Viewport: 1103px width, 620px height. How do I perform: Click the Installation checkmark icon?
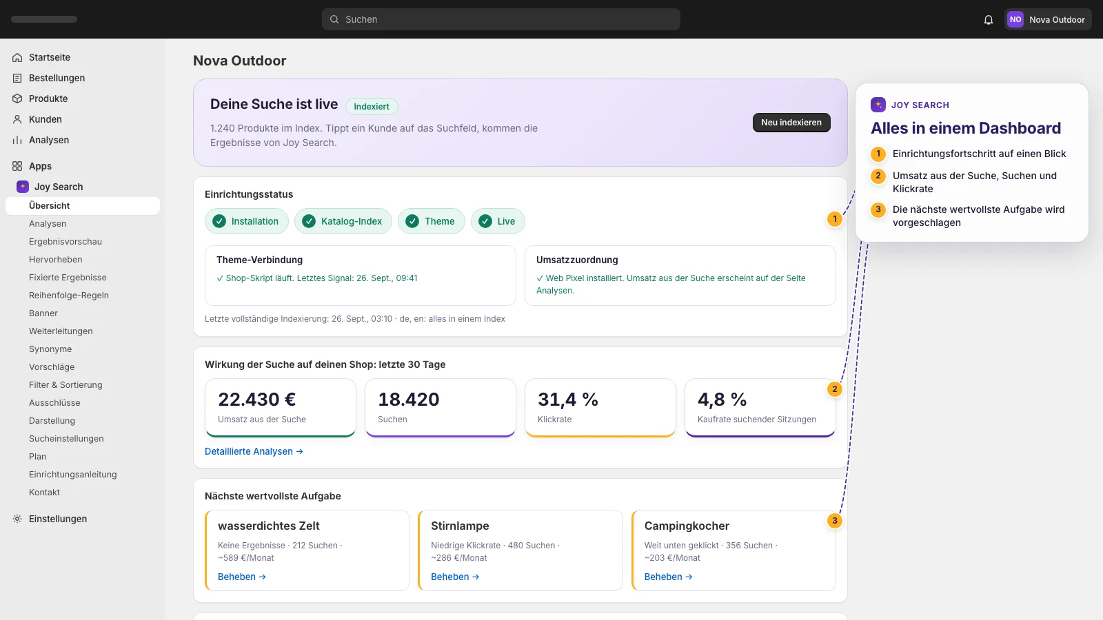pos(219,221)
